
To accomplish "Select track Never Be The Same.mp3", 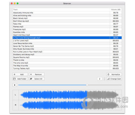I will (x=67, y=46).
